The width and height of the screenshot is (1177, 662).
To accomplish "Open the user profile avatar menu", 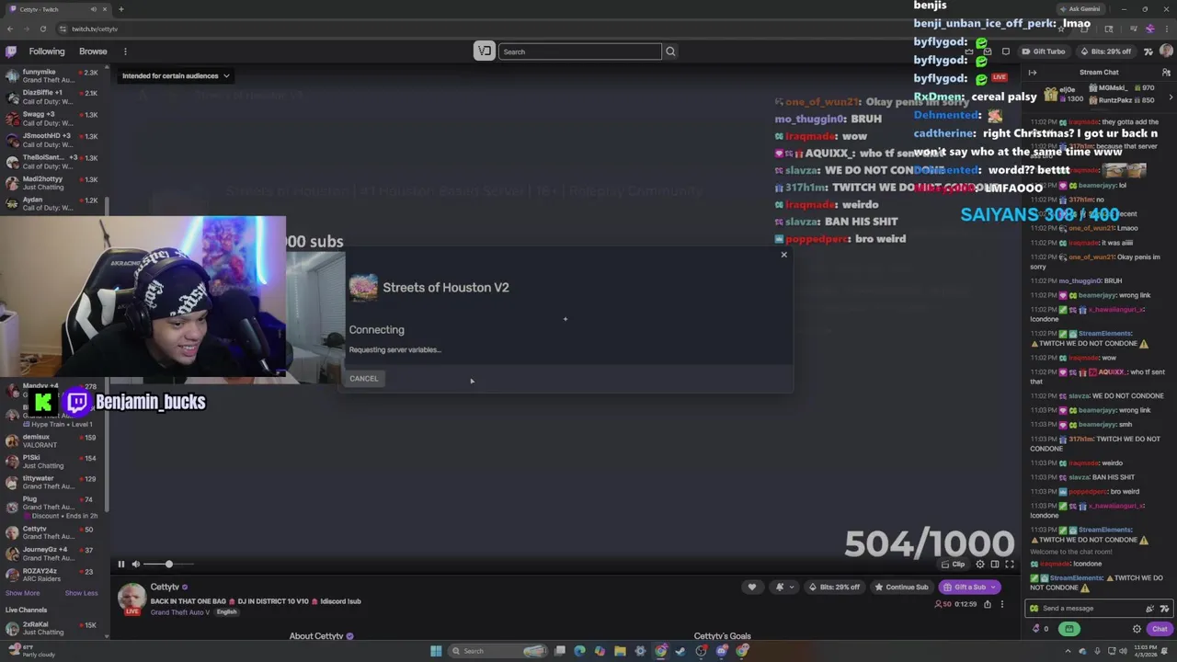I will pyautogui.click(x=1166, y=51).
